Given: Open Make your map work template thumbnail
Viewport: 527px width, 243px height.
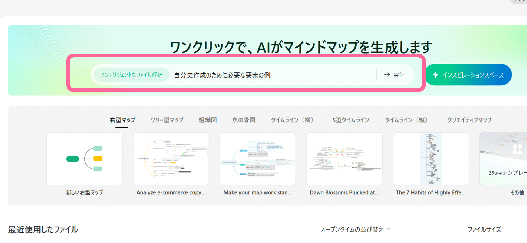Looking at the screenshot, I should pos(258,159).
